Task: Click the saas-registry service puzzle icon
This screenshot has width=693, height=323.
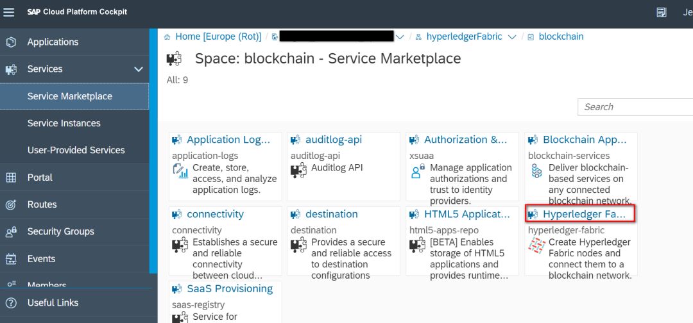Action: point(180,317)
